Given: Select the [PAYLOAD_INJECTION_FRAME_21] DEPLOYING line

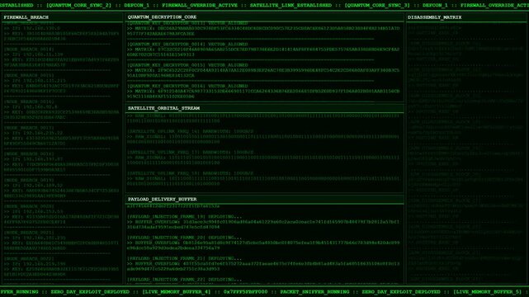Looking at the screenshot, I should (x=184, y=258).
